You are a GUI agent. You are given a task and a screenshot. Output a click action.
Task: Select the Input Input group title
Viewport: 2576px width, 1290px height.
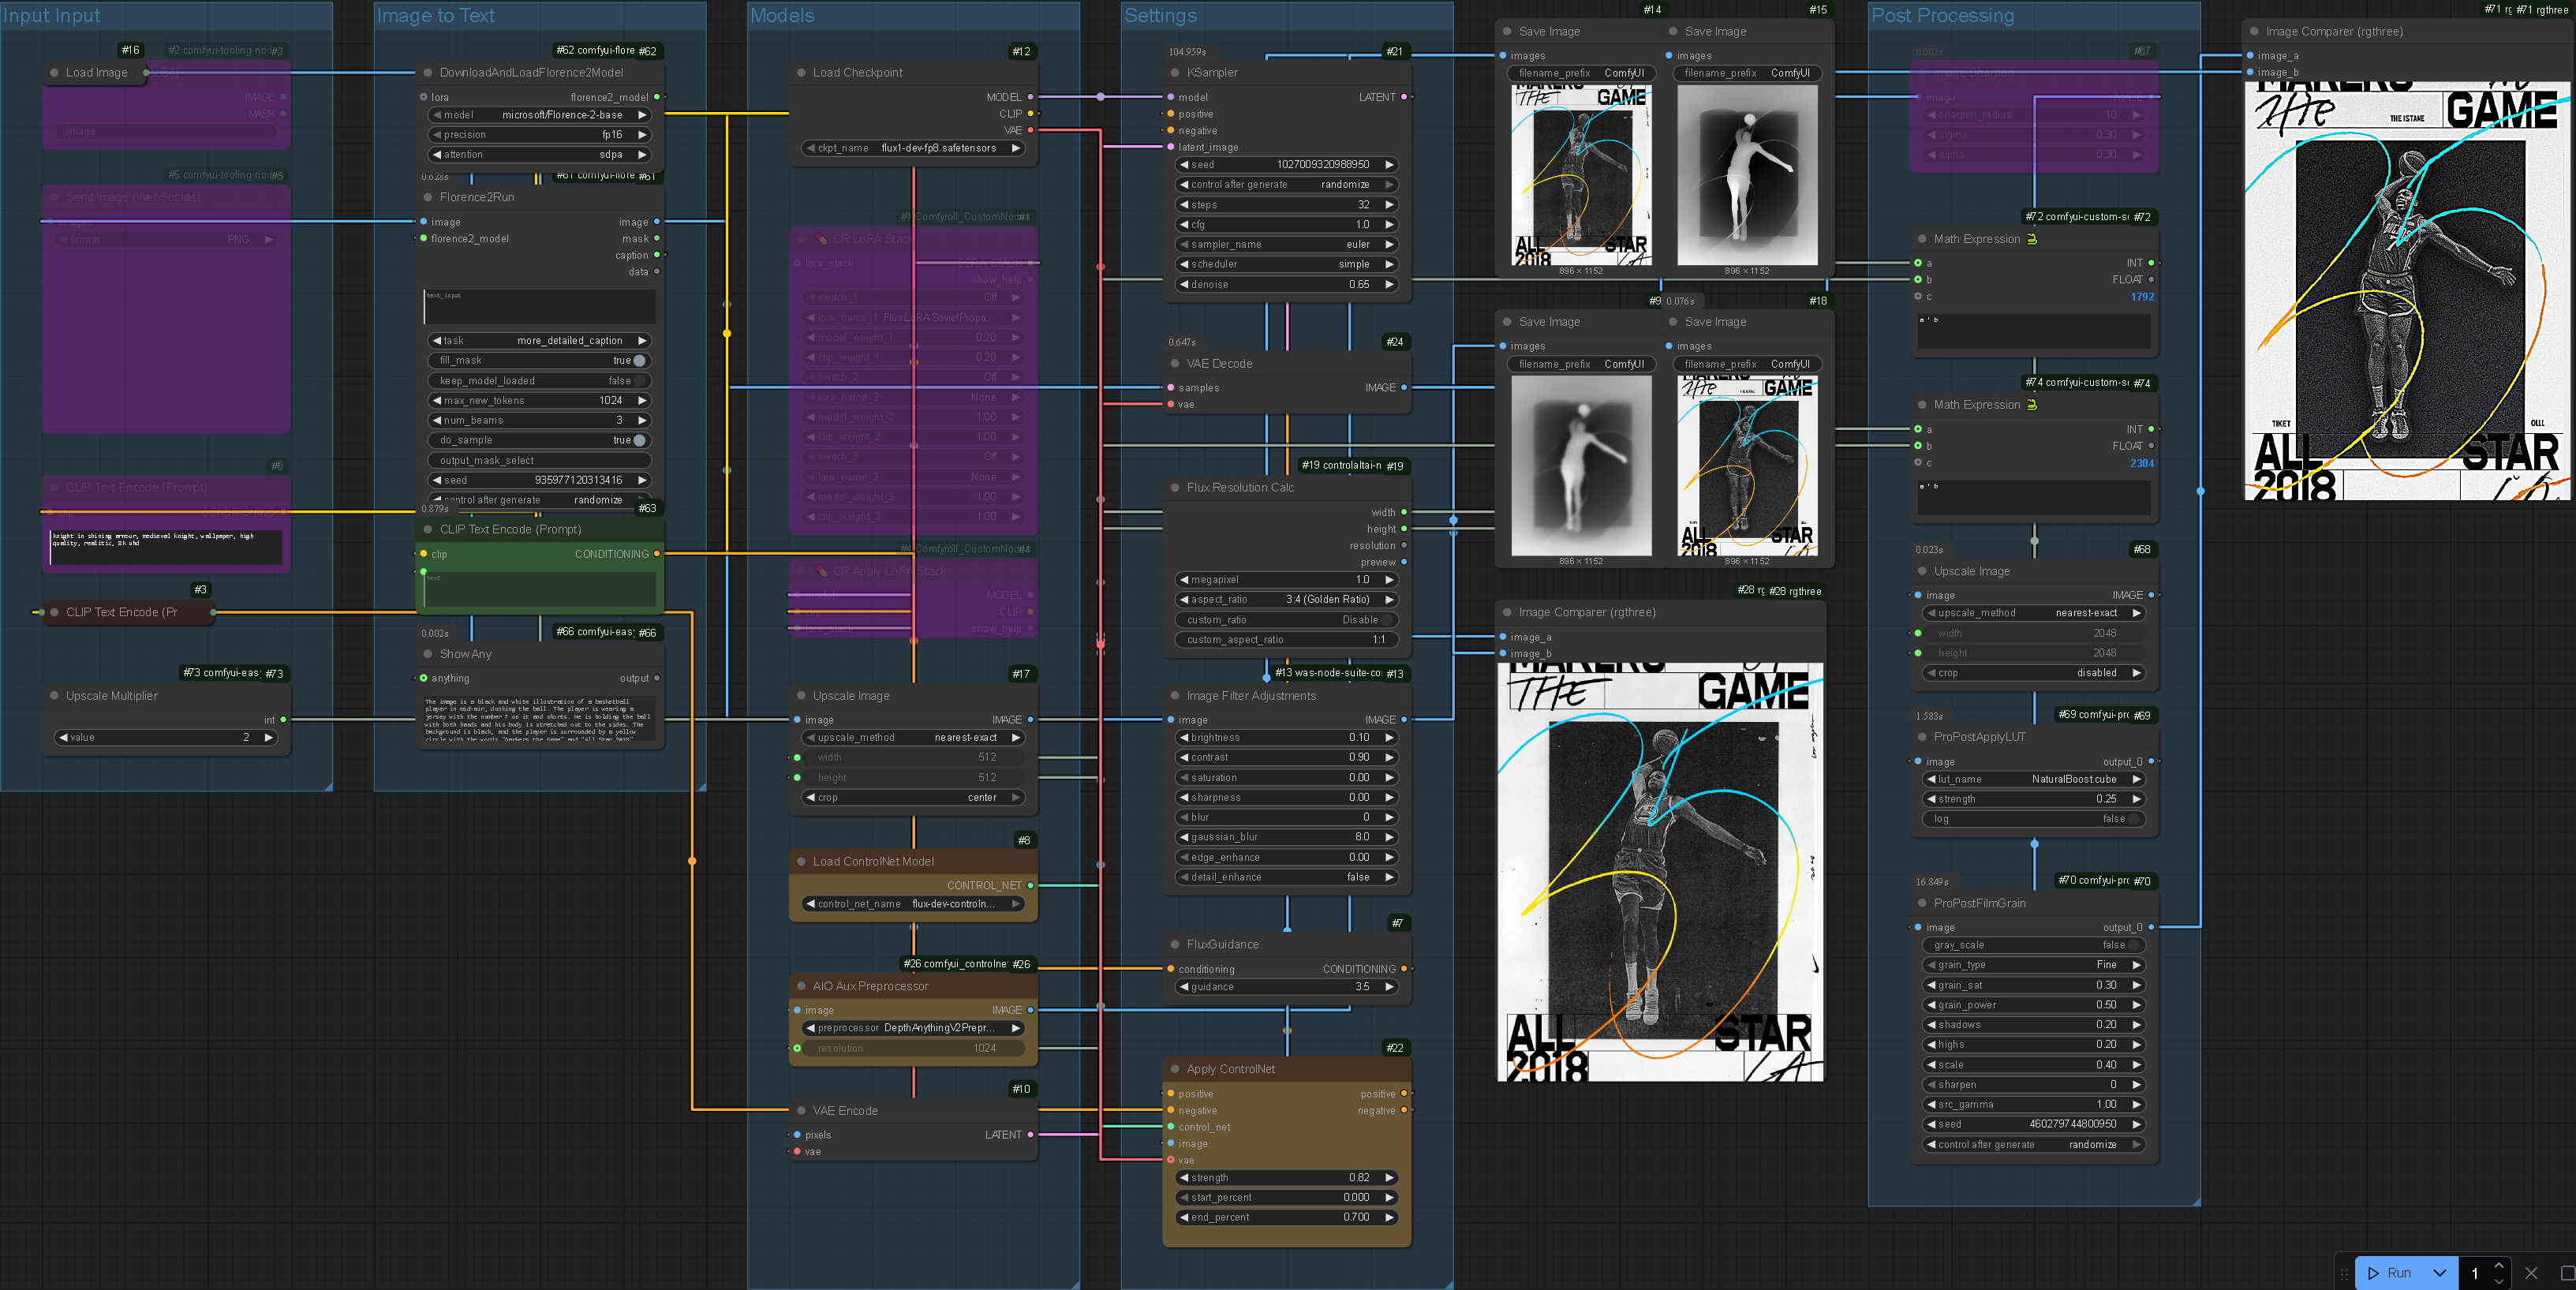(x=51, y=16)
